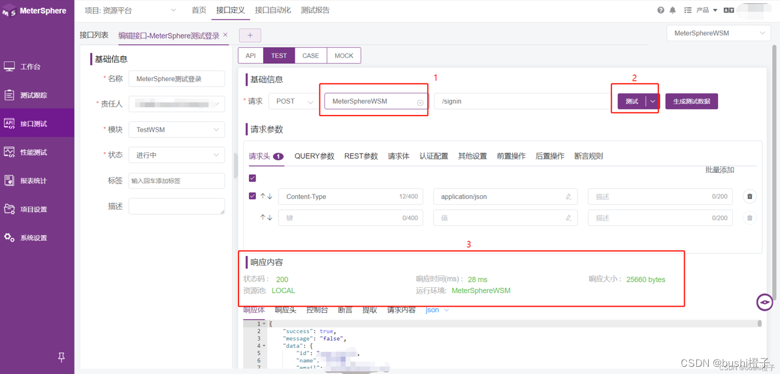Click the 标签 tag input field
The width and height of the screenshot is (780, 374).
(176, 181)
